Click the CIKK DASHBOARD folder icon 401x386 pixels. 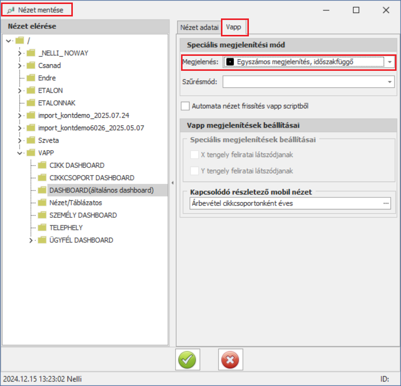tap(42, 165)
